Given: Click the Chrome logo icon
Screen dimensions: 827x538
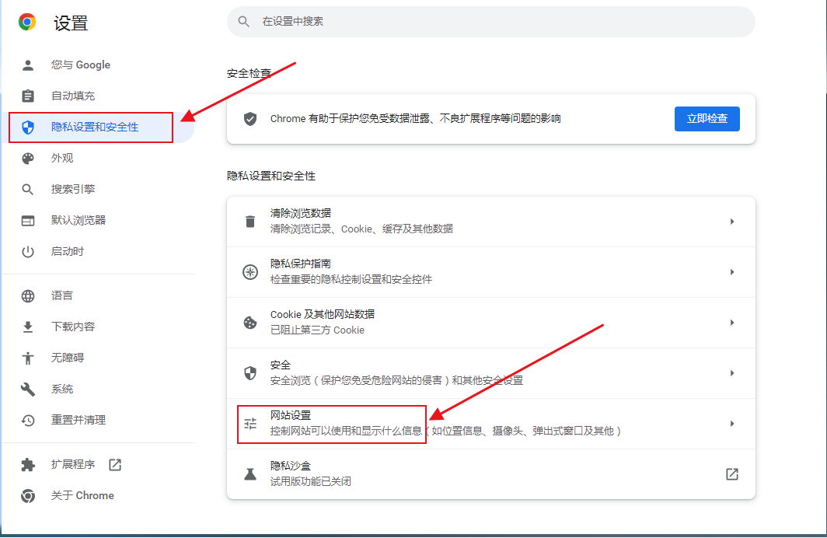Looking at the screenshot, I should coord(27,23).
